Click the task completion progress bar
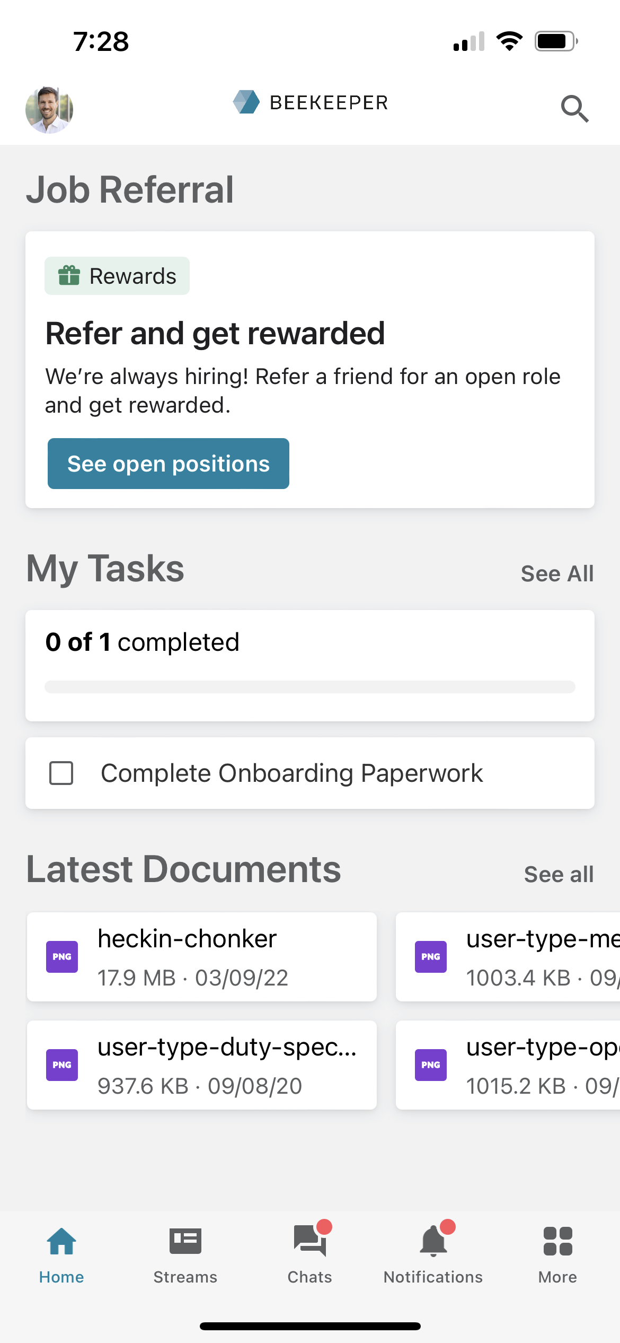Image resolution: width=620 pixels, height=1343 pixels. [x=310, y=687]
